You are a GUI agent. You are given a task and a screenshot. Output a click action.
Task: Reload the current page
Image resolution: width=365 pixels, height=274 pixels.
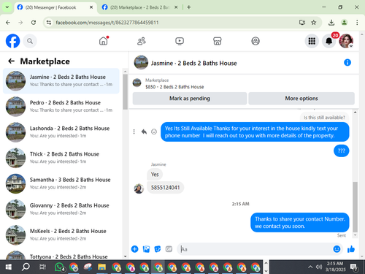(34, 23)
